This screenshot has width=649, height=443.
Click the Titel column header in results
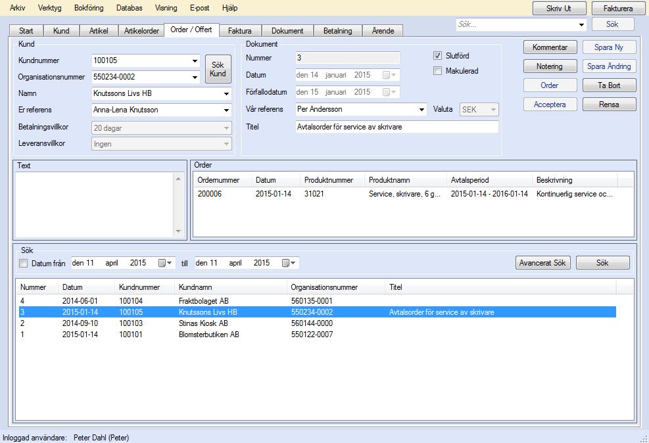coord(500,287)
